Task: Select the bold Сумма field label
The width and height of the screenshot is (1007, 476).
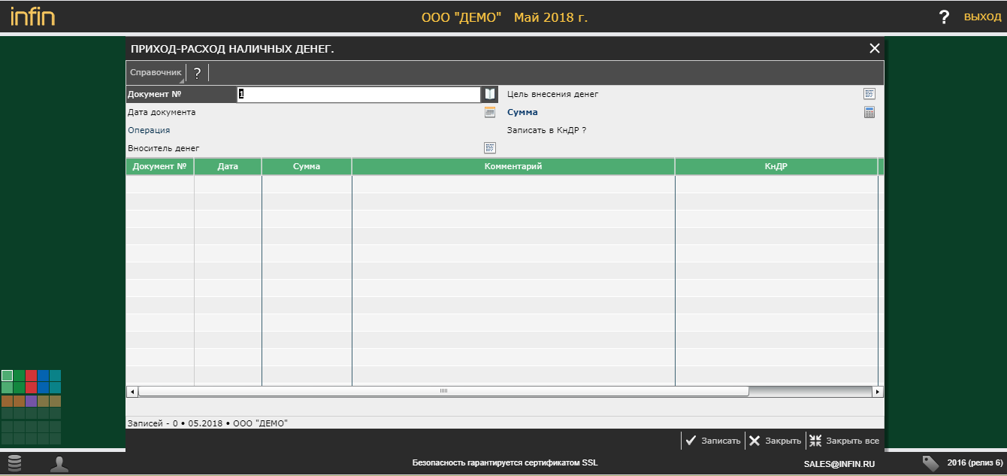Action: [x=522, y=112]
